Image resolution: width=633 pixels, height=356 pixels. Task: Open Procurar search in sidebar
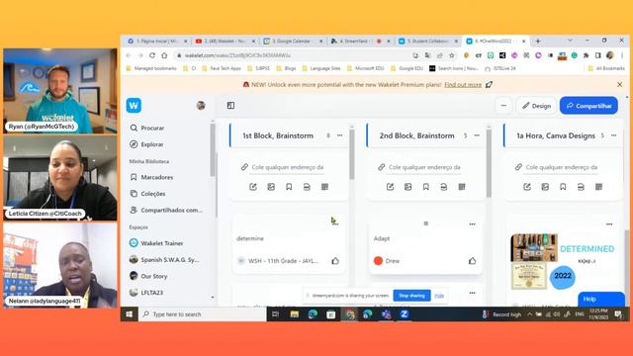click(x=147, y=128)
